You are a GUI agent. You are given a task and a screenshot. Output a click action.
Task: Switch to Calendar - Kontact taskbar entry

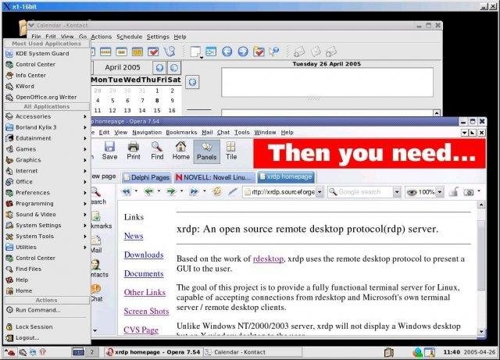tap(252, 352)
